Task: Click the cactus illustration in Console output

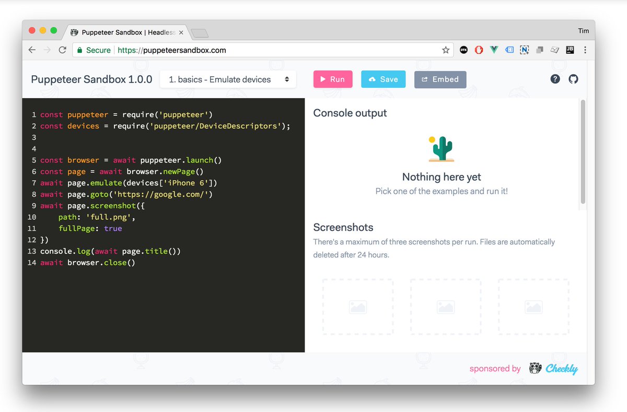Action: tap(442, 149)
